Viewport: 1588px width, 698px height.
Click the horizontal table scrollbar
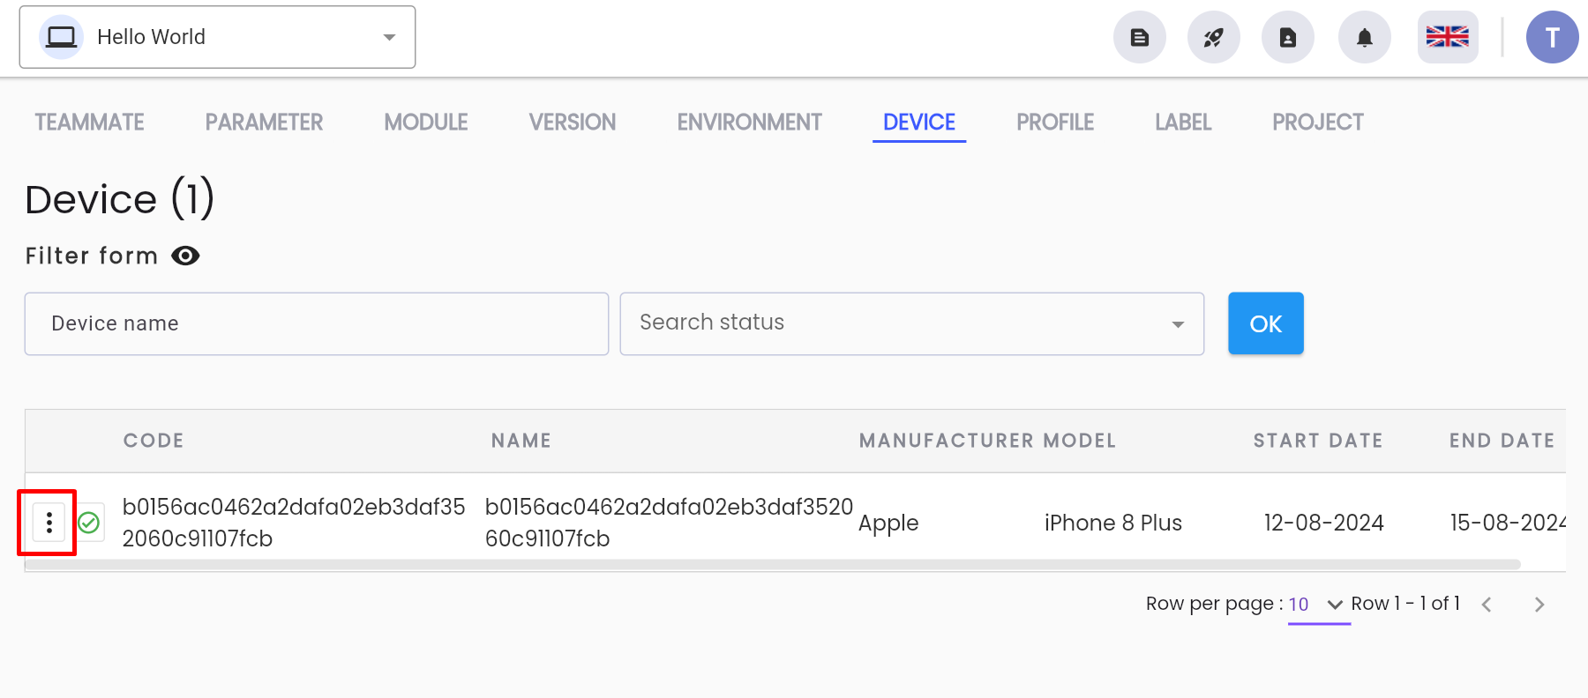click(773, 564)
